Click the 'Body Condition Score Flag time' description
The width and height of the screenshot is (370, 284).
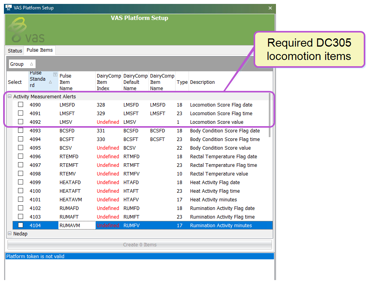[225, 139]
